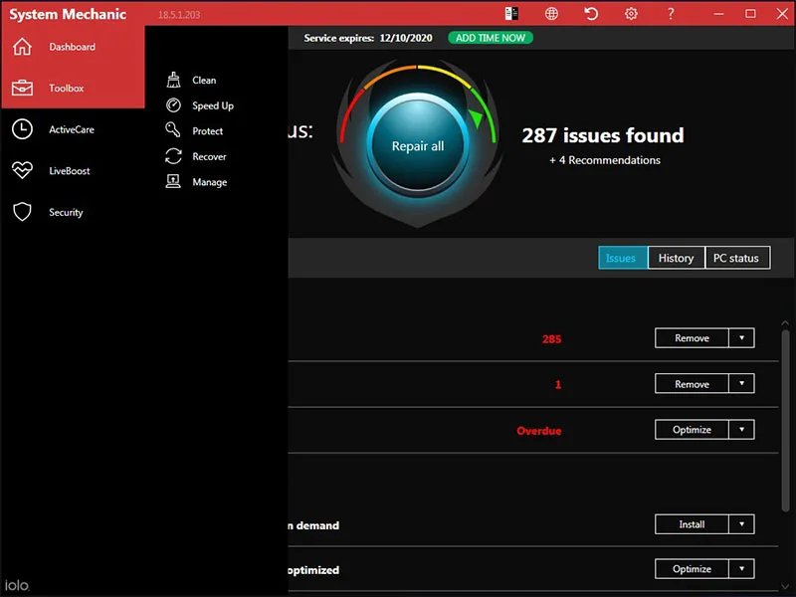
Task: Open the Toolbox briefcase icon
Action: (22, 88)
